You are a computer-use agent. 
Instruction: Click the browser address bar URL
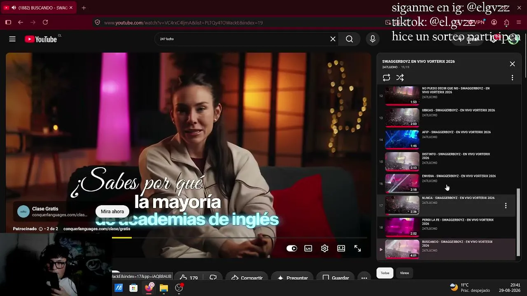tap(183, 23)
